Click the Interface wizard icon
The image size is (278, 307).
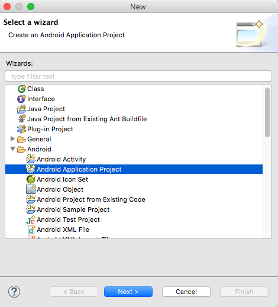(x=21, y=99)
